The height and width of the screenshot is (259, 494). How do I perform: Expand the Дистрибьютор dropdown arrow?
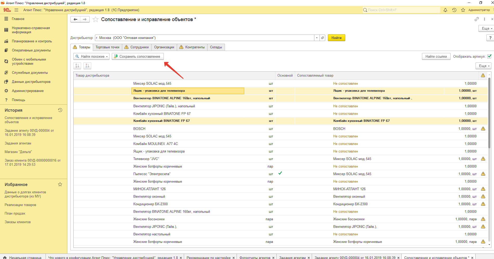(x=317, y=38)
